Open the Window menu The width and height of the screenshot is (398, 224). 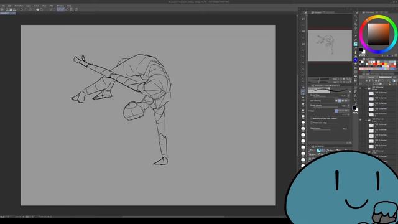[x=60, y=6]
